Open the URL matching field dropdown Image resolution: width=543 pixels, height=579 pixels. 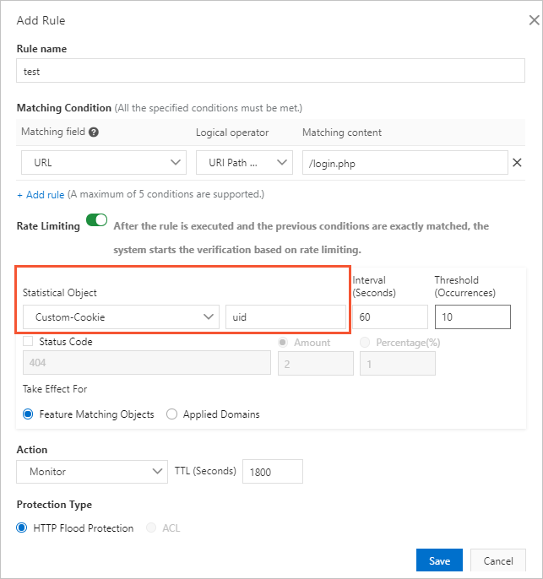[102, 162]
